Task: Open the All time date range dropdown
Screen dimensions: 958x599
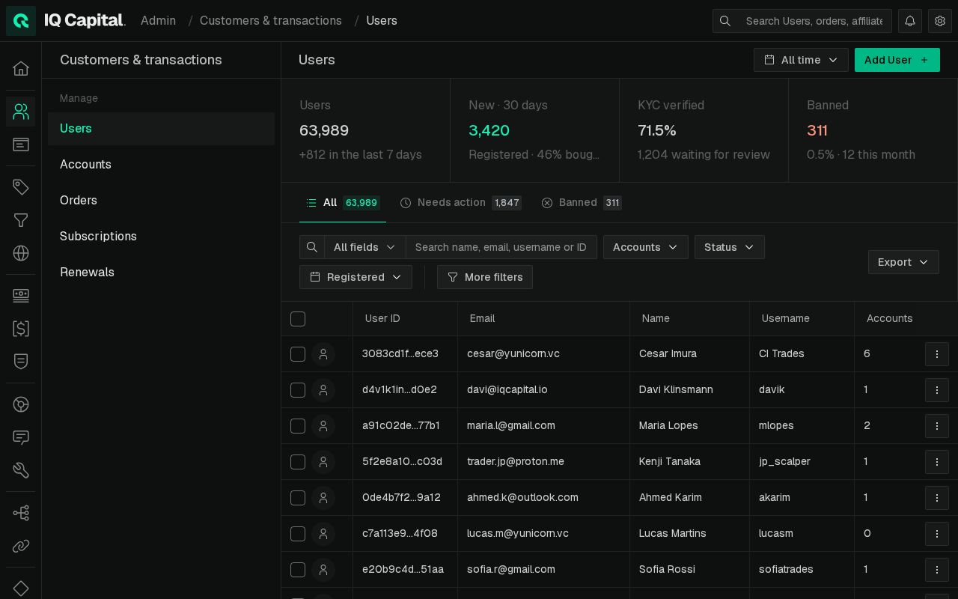Action: tap(801, 60)
